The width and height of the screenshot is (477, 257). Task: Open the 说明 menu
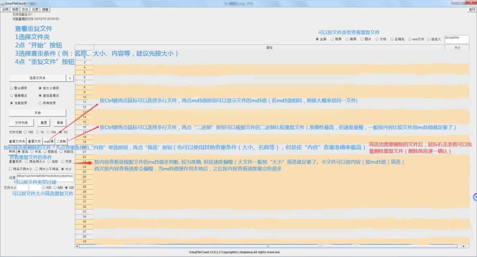(x=5, y=9)
